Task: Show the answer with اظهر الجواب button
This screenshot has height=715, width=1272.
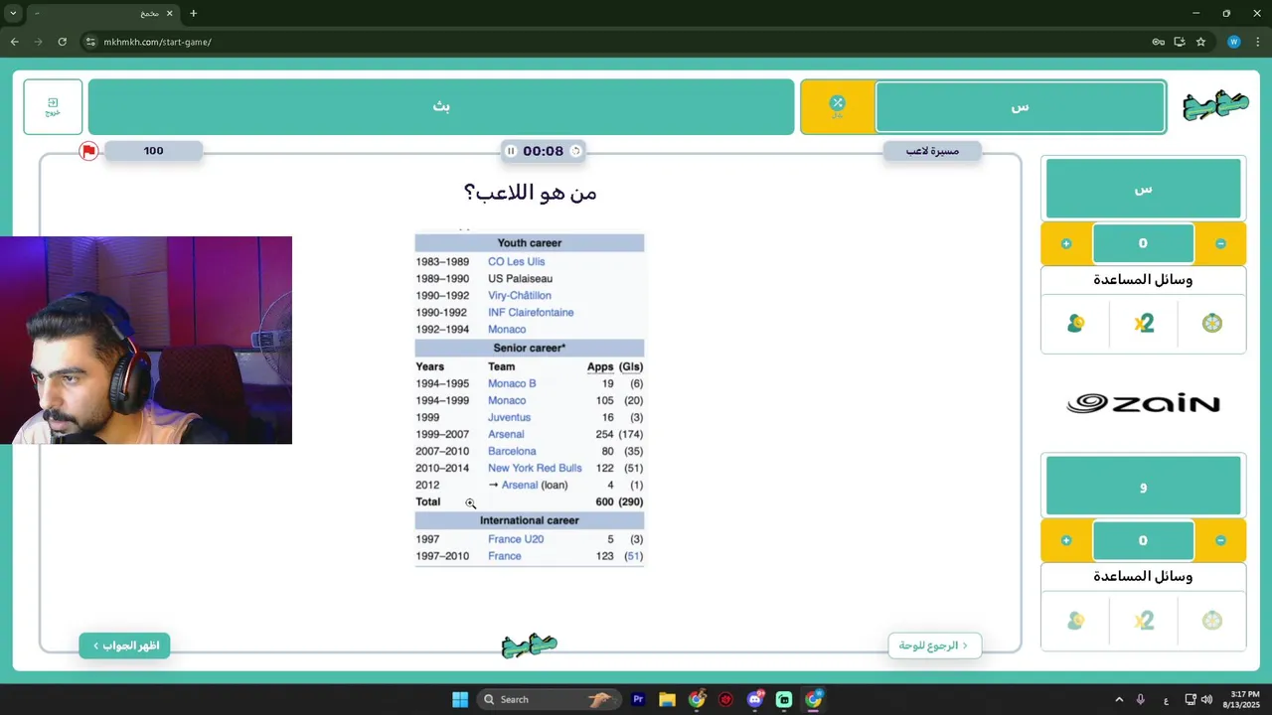Action: click(x=125, y=645)
